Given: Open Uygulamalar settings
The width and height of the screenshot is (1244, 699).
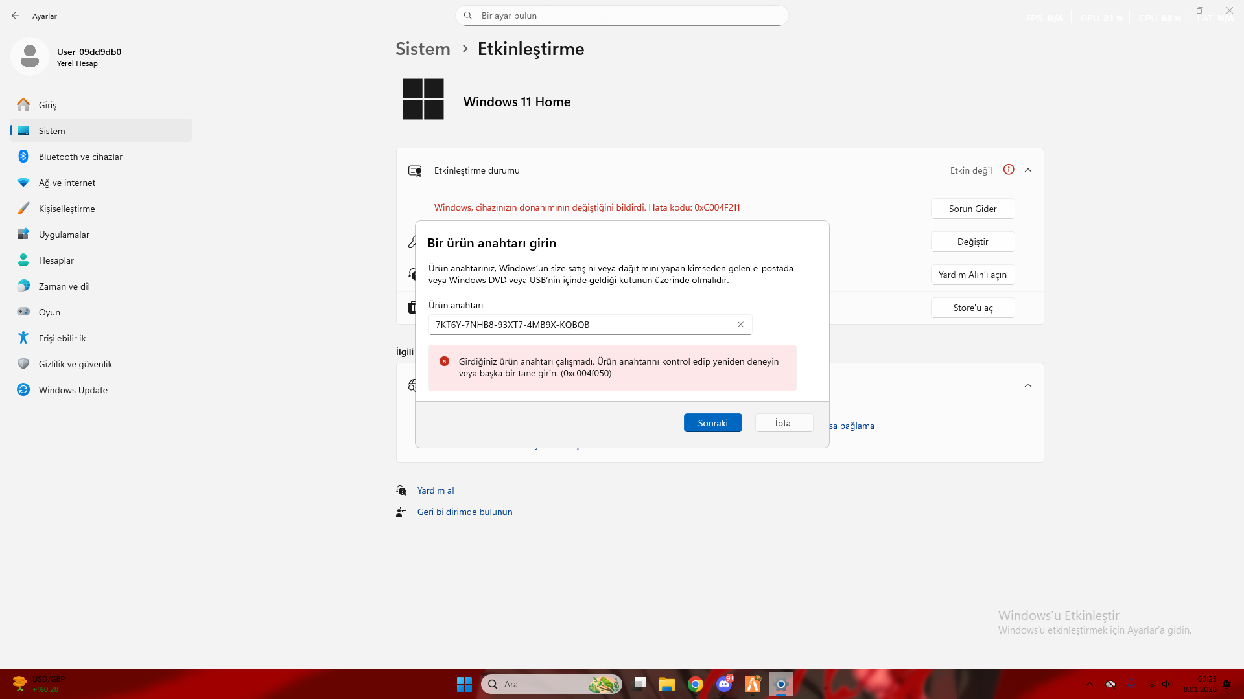Looking at the screenshot, I should pos(101,234).
